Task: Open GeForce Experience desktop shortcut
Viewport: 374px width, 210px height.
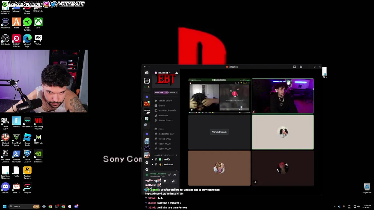Action: coord(38,156)
